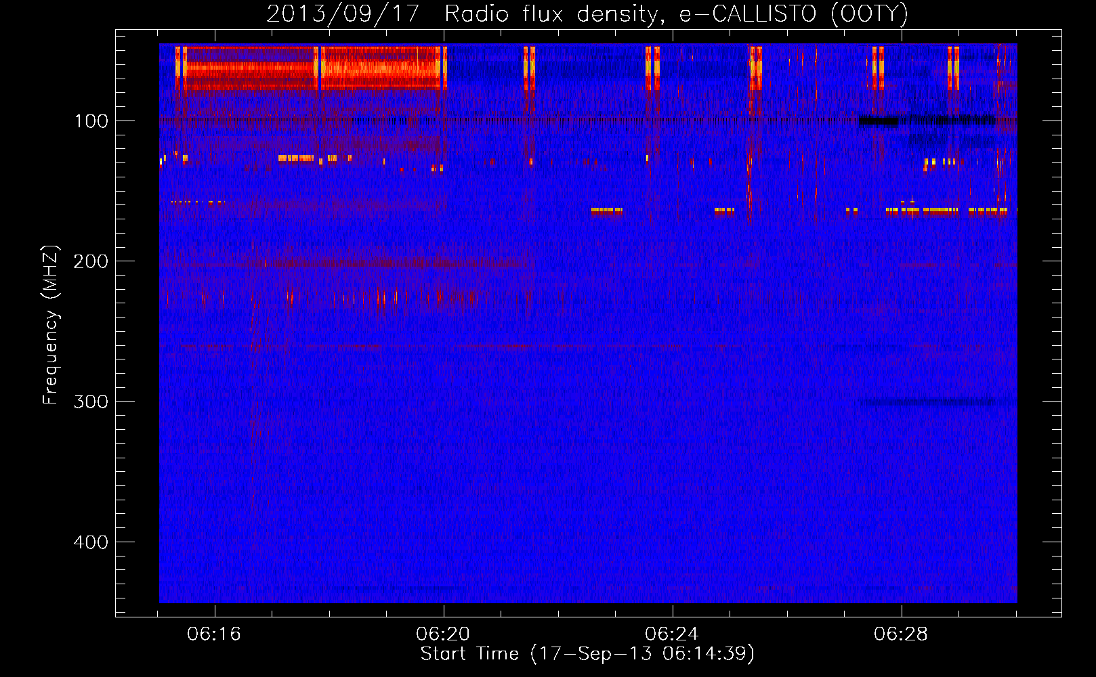Click the plot title "2013/09/17 Radio flux density, e-CALLISTO (OOTY)"
Viewport: 1096px width, 677px height.
pyautogui.click(x=587, y=14)
